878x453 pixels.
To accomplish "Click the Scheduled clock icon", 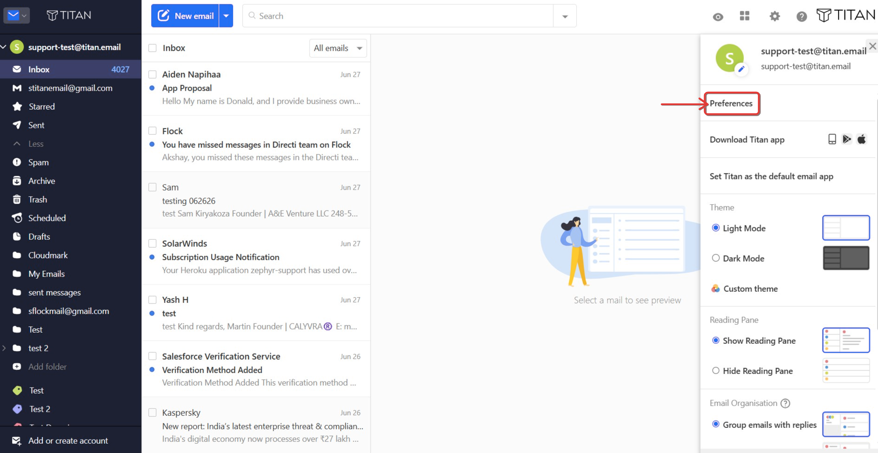I will coord(17,218).
